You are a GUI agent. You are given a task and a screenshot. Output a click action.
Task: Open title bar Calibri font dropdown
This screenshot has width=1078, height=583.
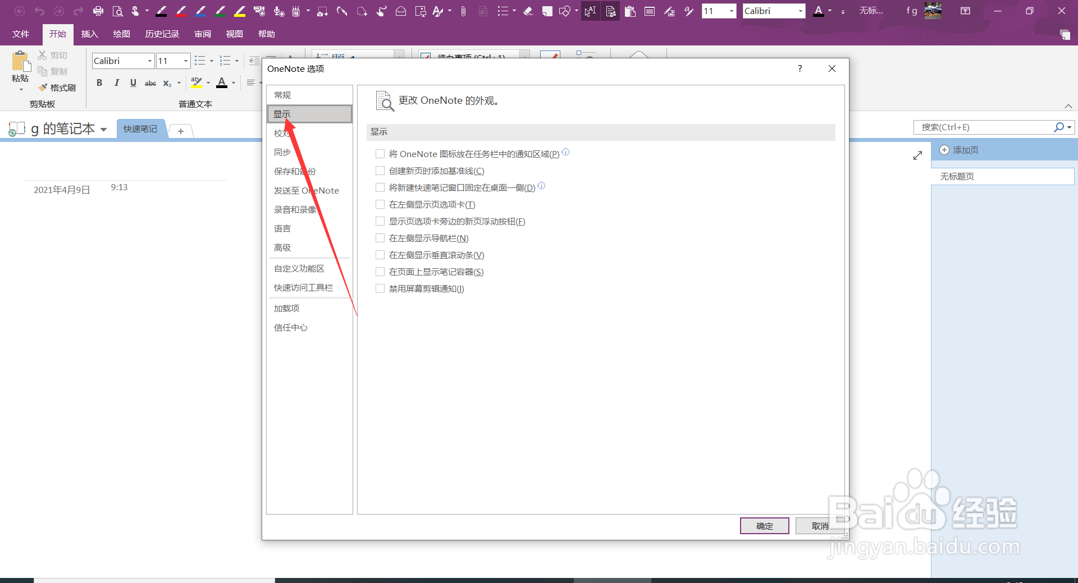(800, 11)
